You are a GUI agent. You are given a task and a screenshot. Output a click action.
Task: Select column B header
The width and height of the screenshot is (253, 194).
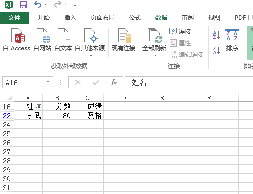coord(57,98)
